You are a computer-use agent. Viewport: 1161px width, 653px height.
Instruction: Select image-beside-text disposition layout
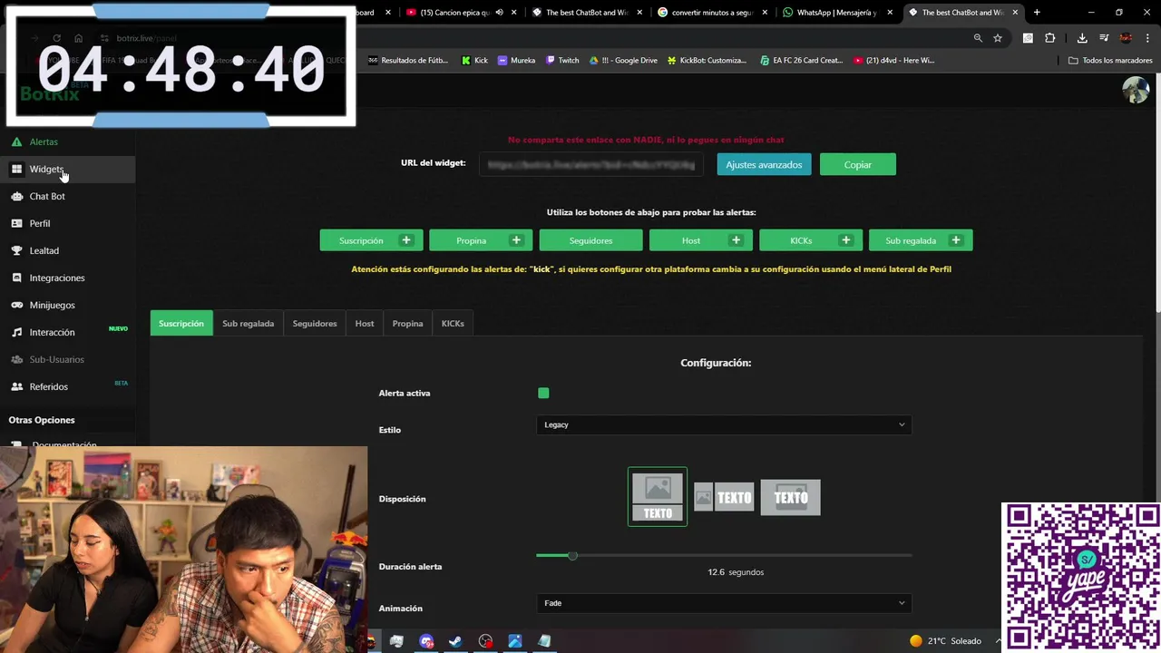point(724,497)
